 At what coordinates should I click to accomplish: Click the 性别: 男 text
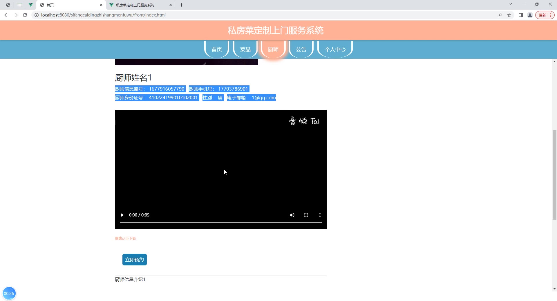pyautogui.click(x=213, y=98)
